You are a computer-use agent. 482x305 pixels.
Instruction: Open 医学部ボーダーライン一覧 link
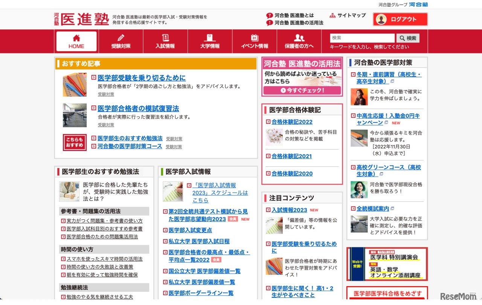point(201,293)
